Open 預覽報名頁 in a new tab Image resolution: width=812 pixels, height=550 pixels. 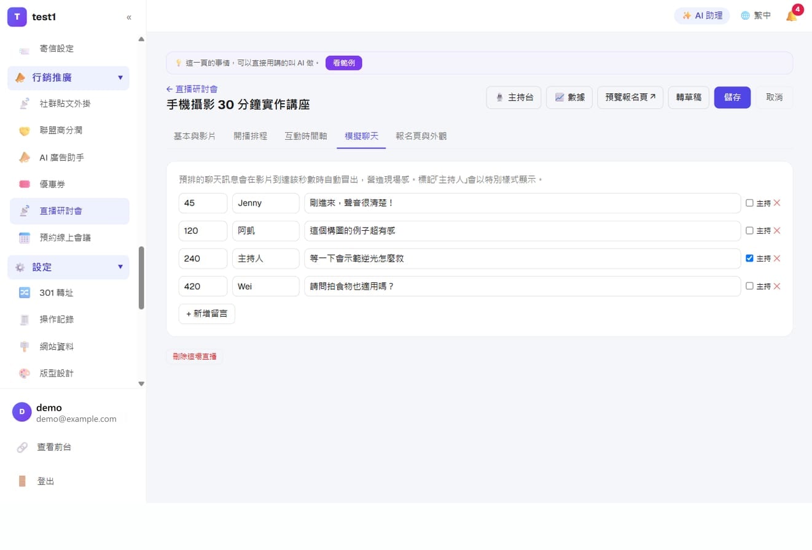tap(630, 98)
